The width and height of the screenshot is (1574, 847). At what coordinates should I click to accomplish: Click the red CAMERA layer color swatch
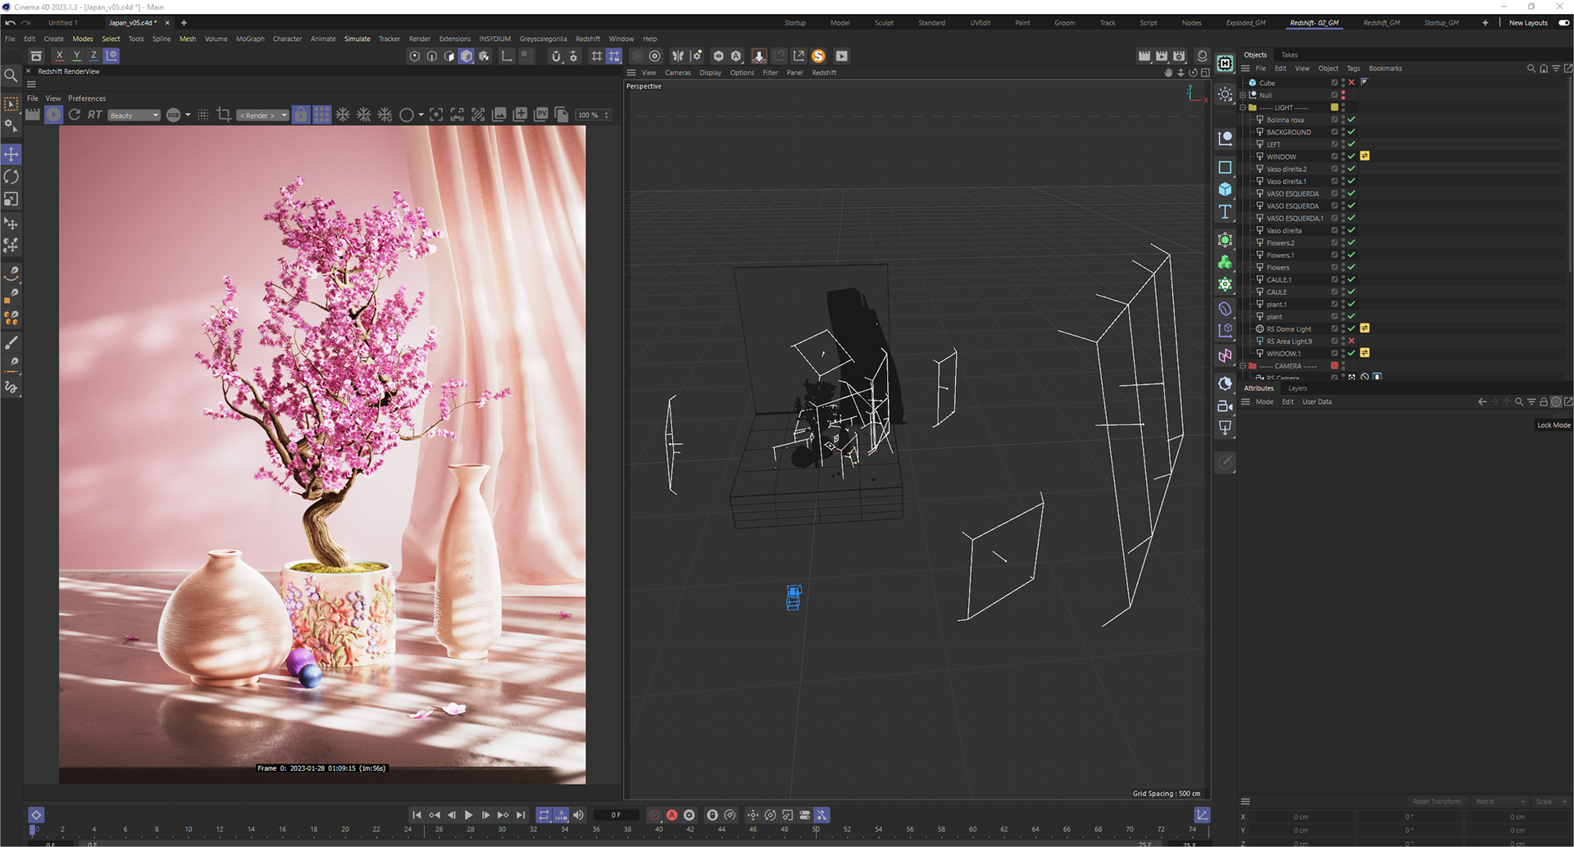[1335, 366]
